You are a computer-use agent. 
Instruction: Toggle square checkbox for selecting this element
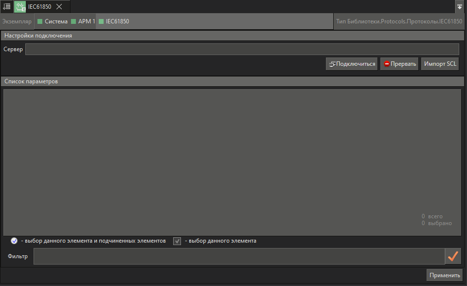177,241
